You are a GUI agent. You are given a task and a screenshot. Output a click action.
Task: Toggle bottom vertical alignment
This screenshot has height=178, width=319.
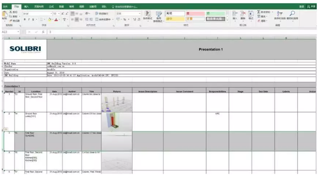[81, 14]
